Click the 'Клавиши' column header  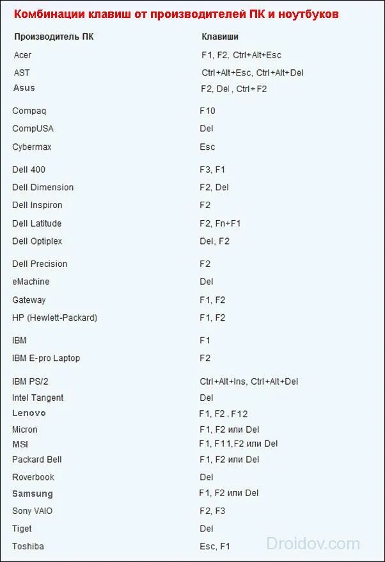point(221,38)
